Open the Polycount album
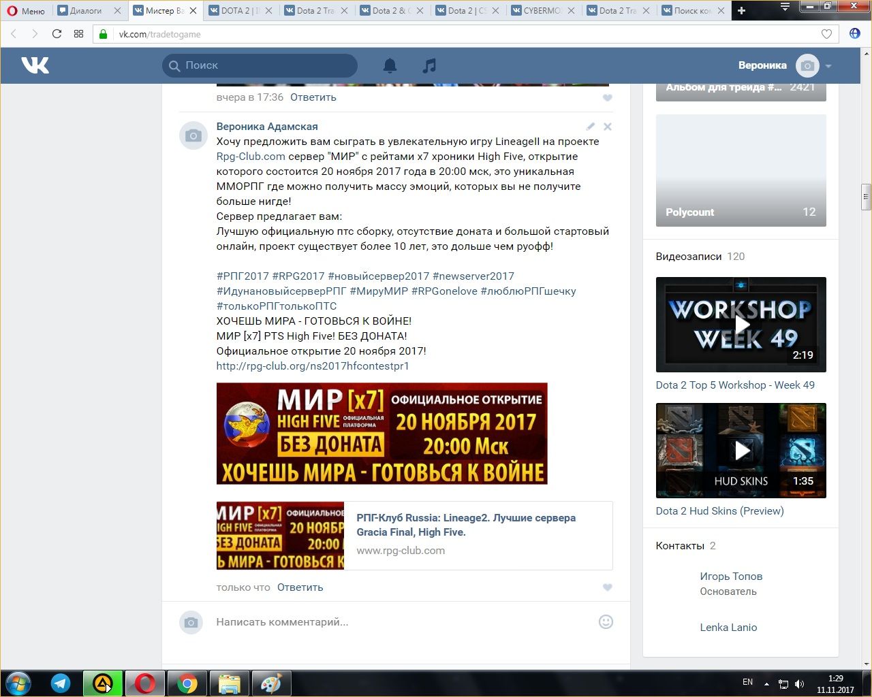The width and height of the screenshot is (872, 697). (x=741, y=170)
